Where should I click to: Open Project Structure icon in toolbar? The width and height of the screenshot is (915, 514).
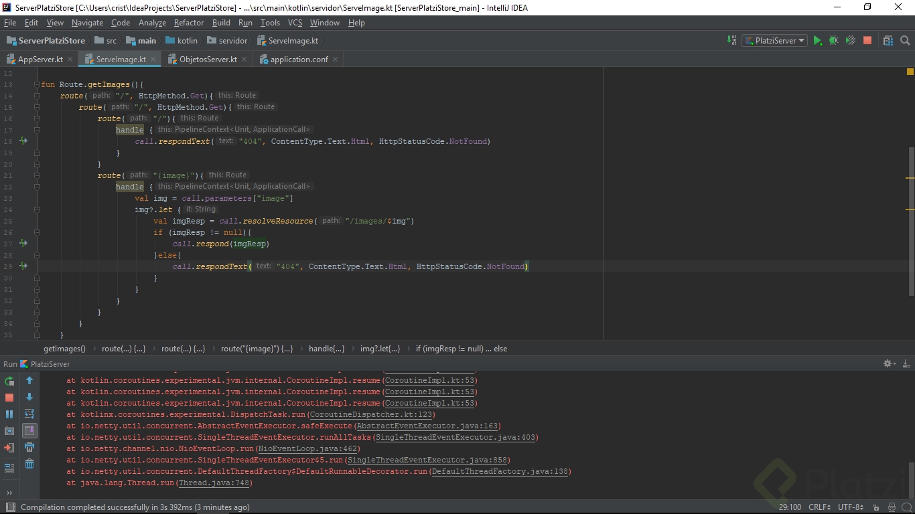(888, 41)
